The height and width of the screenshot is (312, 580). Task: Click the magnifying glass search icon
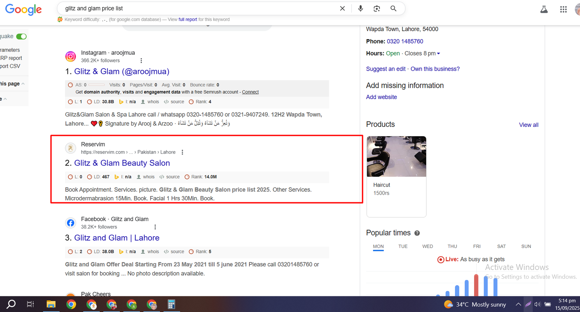point(393,8)
